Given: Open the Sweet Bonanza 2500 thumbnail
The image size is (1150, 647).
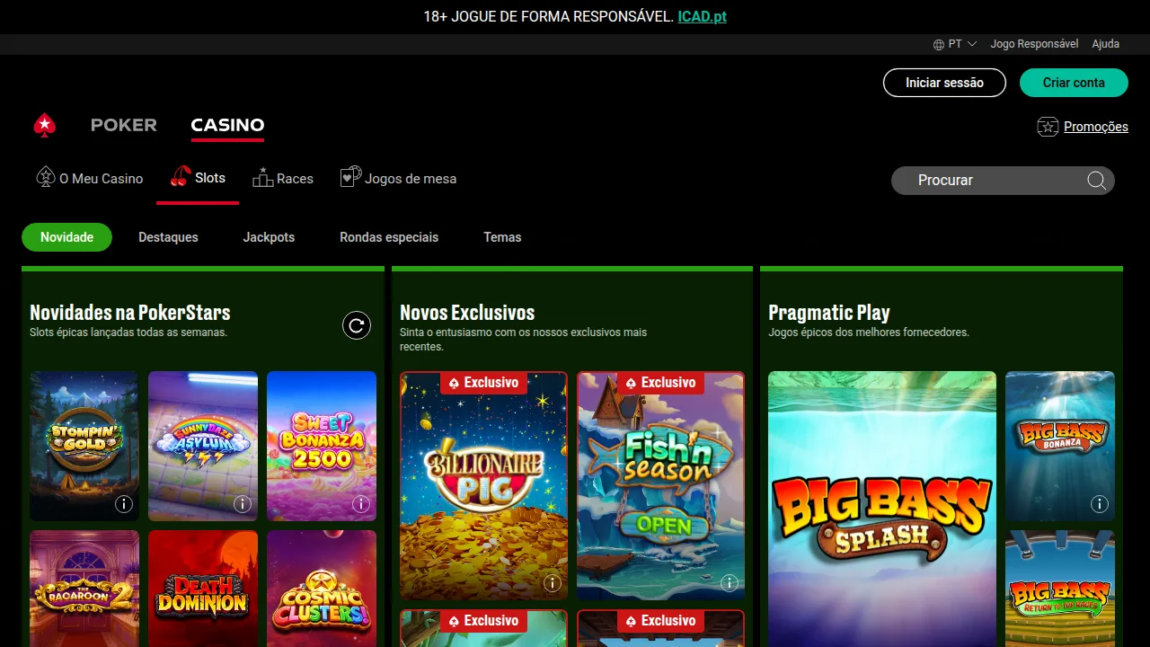Looking at the screenshot, I should coord(322,446).
